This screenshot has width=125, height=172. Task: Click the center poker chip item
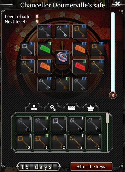(x=62, y=58)
